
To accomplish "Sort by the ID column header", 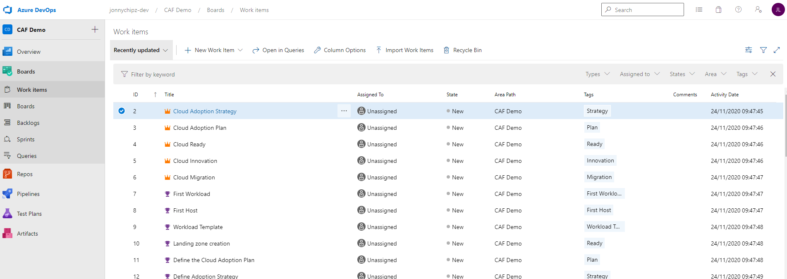I will coord(136,95).
